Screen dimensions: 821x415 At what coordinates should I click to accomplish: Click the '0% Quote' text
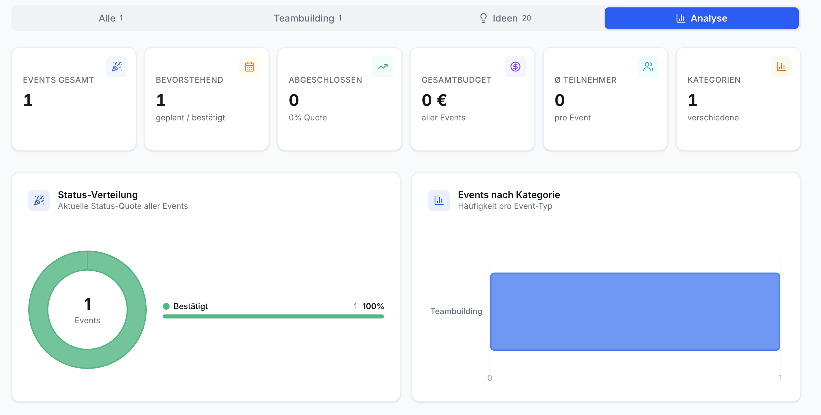coord(308,118)
